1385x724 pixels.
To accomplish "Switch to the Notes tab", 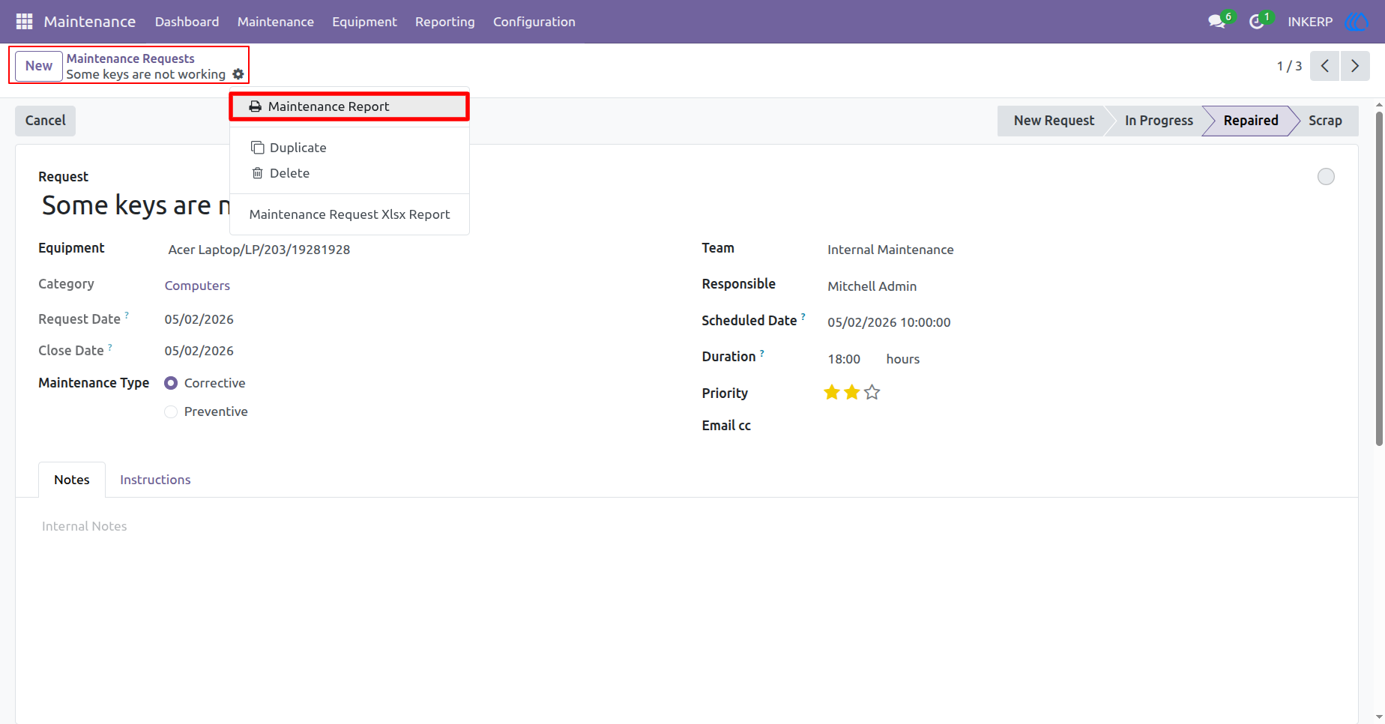I will tap(72, 480).
